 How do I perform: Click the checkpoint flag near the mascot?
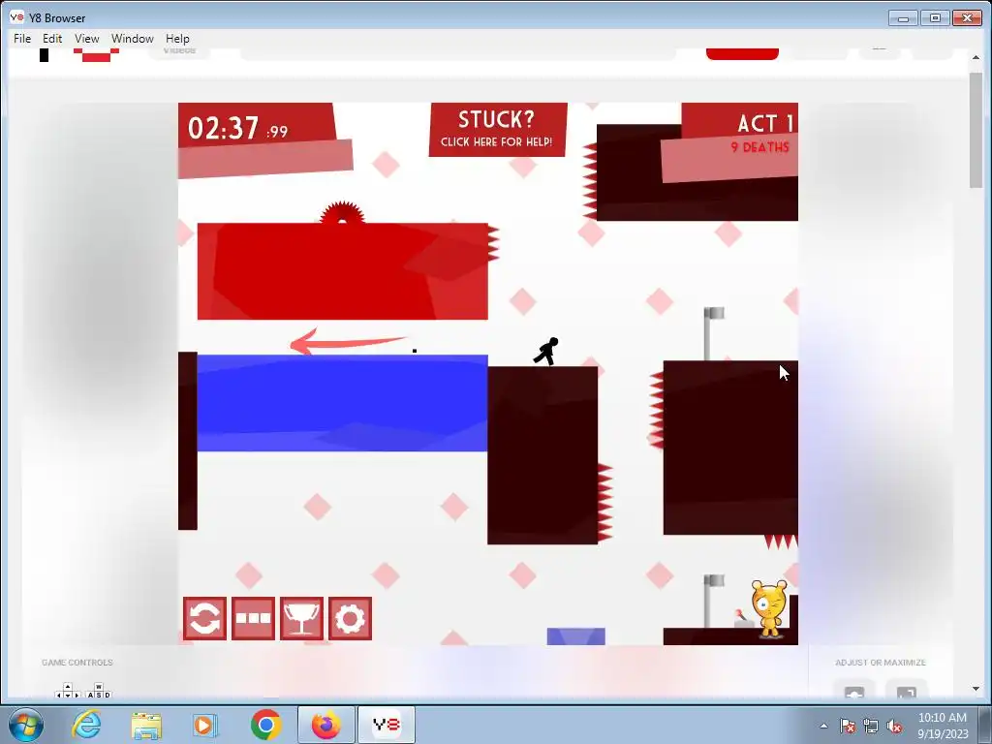[x=713, y=601]
